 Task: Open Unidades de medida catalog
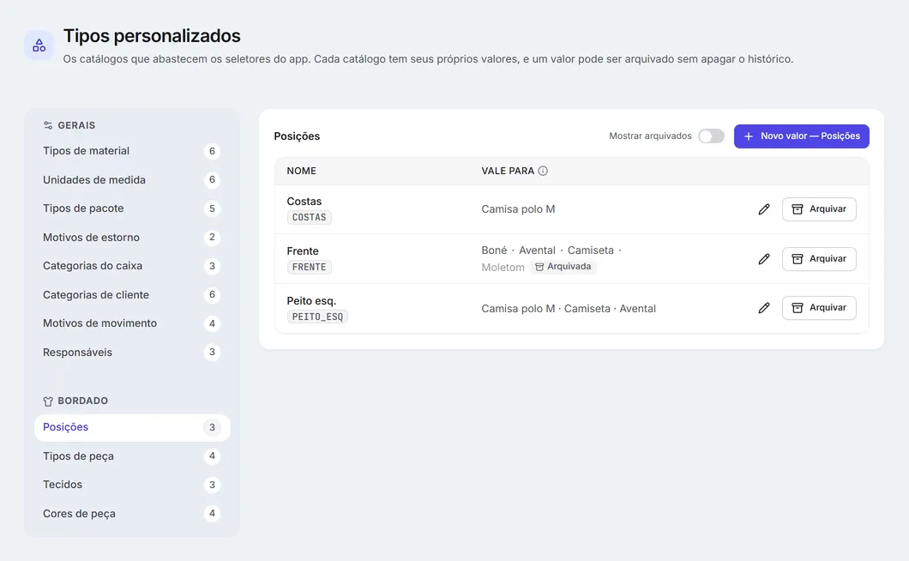[132, 180]
